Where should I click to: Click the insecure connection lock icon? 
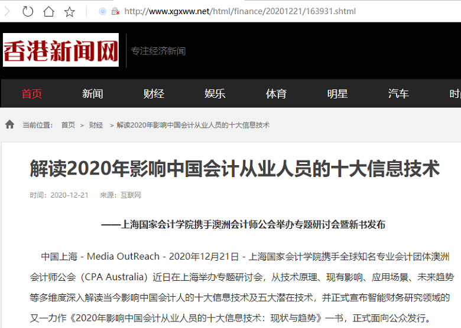pos(115,11)
